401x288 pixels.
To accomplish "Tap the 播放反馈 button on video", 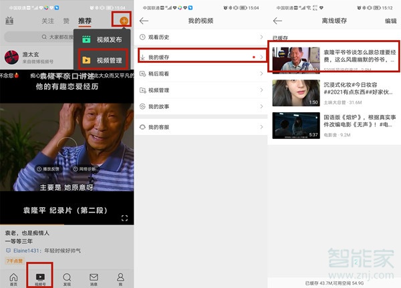I will (x=48, y=169).
